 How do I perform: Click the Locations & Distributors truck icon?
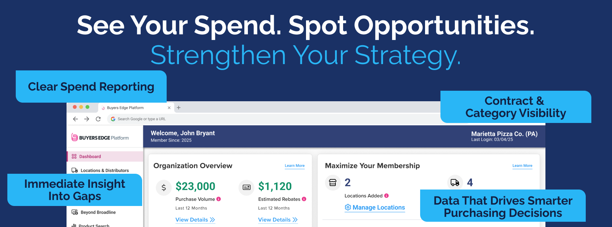(74, 170)
